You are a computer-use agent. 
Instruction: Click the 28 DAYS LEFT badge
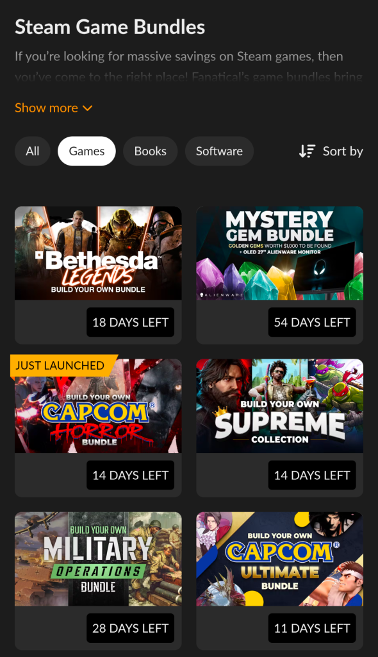tap(131, 628)
